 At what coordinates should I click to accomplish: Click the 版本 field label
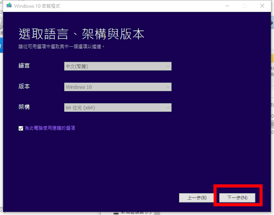tap(24, 87)
